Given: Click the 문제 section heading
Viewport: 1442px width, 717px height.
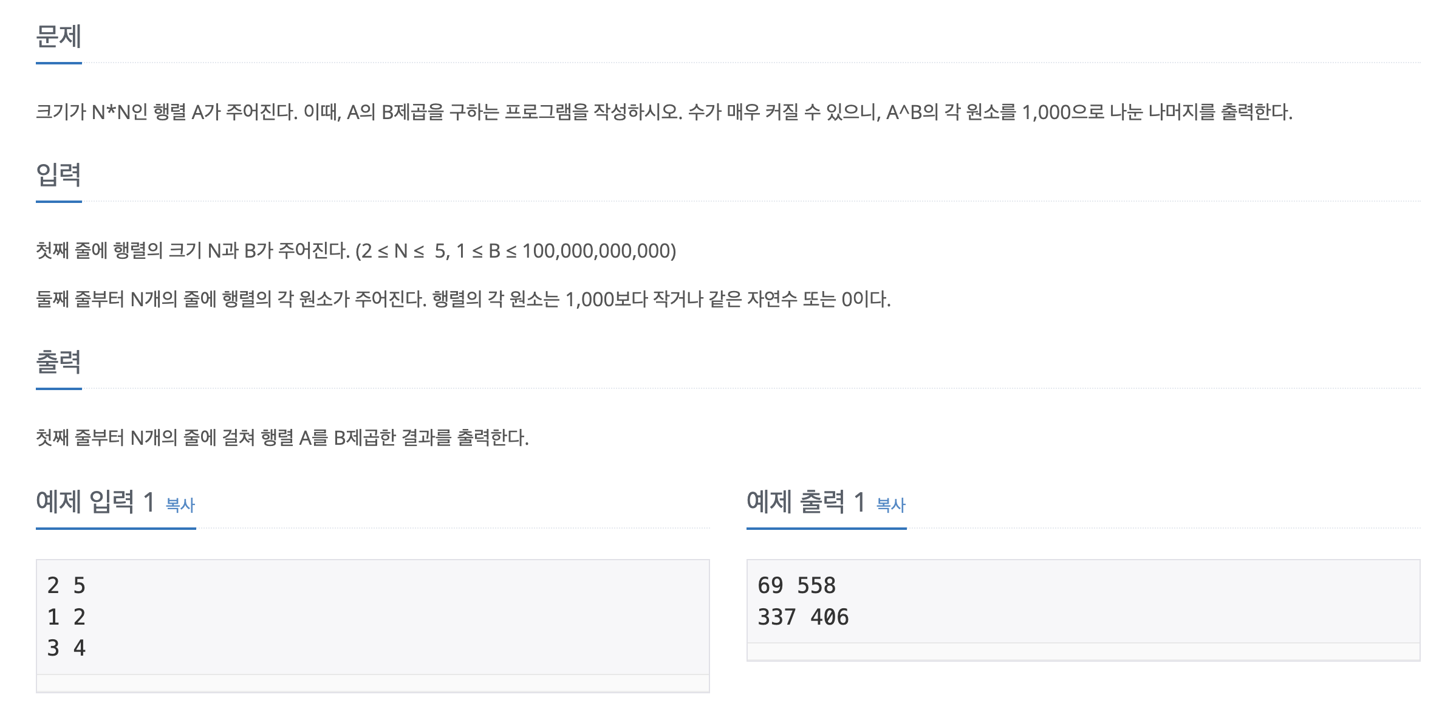Looking at the screenshot, I should pyautogui.click(x=58, y=36).
